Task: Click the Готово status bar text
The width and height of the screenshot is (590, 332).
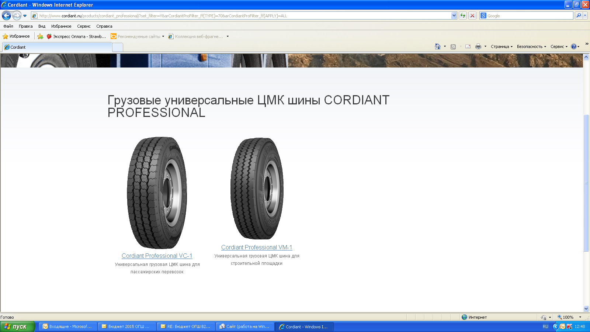Action: point(7,317)
